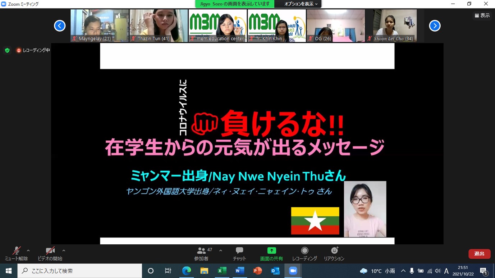Image resolution: width=495 pixels, height=278 pixels.
Task: Expand the participants options arrow
Action: click(220, 250)
